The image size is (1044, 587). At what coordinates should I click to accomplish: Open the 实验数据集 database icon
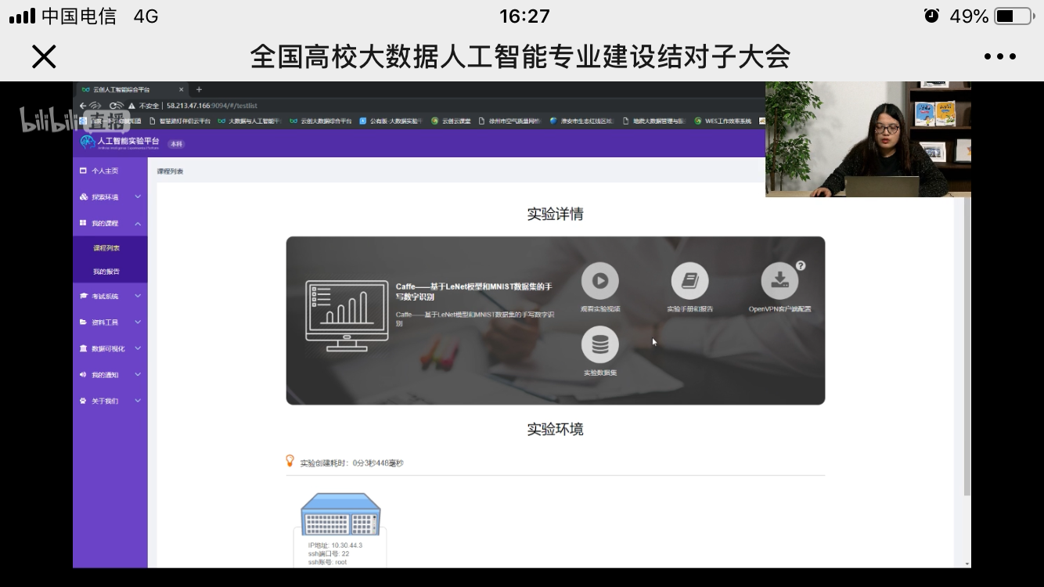600,345
